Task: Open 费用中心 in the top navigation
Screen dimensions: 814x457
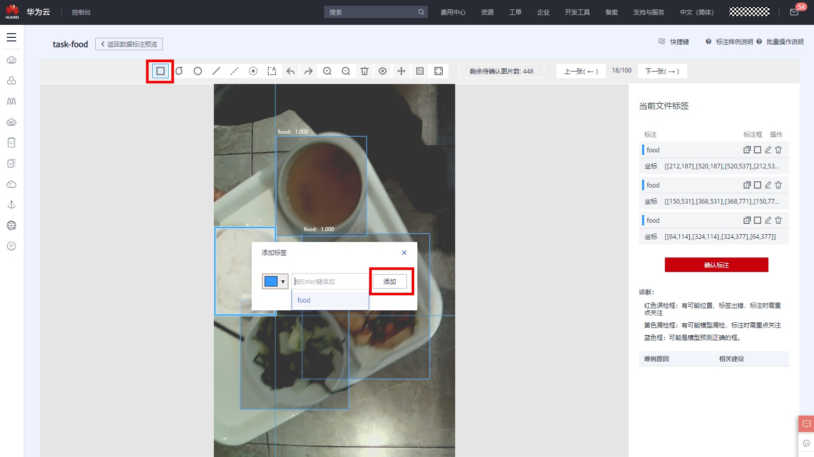Action: tap(453, 12)
